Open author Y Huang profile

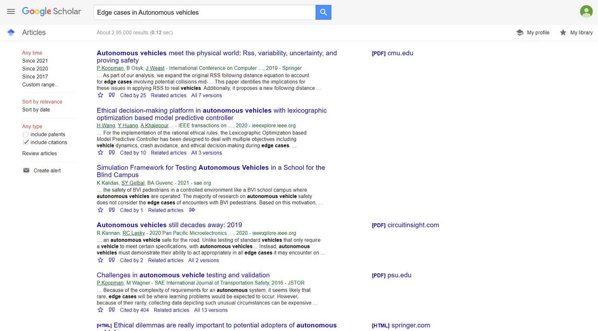pos(128,125)
